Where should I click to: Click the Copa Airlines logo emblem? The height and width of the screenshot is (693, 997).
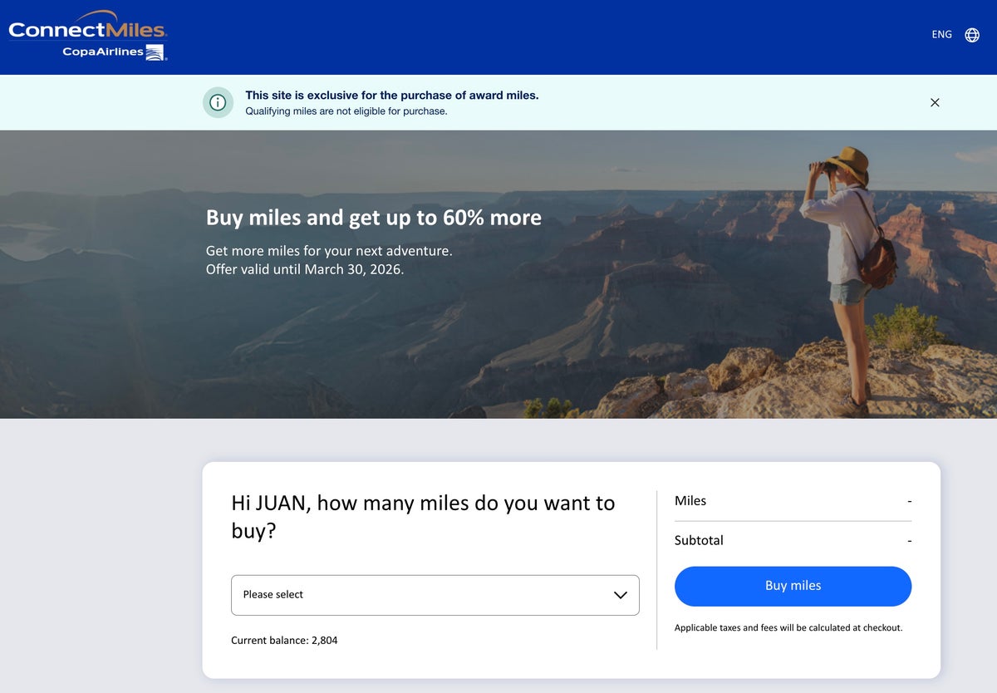pyautogui.click(x=155, y=53)
